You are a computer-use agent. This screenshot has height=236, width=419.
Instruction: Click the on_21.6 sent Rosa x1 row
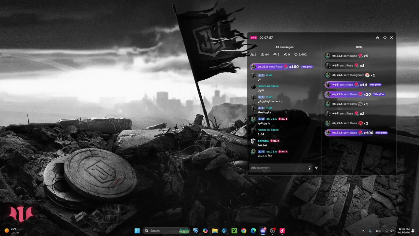tap(347, 123)
